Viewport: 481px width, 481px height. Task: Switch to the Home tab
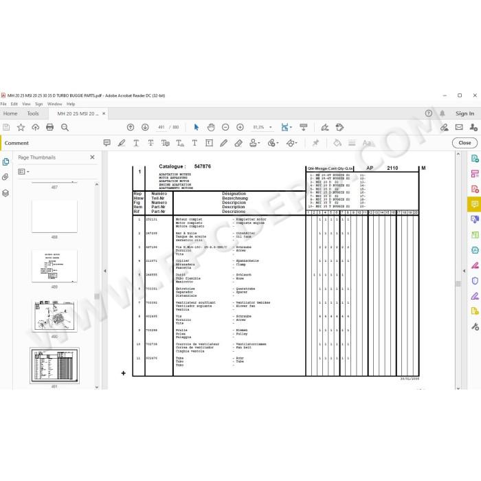coord(10,113)
